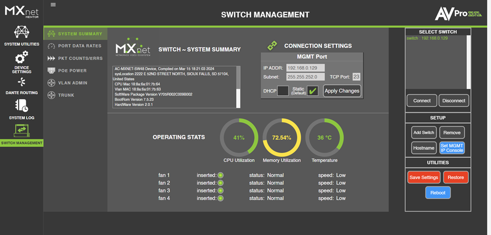491x235 pixels.
Task: Click the Restore button
Action: (456, 178)
